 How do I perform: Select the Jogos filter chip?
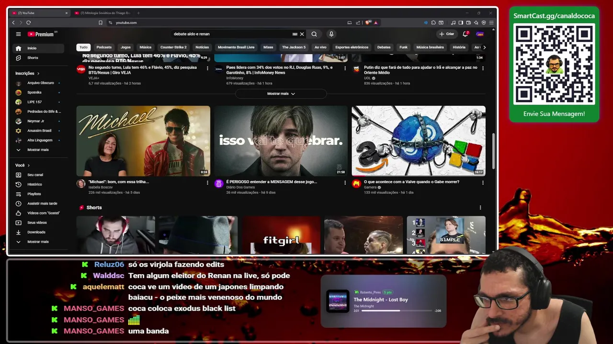pos(125,47)
